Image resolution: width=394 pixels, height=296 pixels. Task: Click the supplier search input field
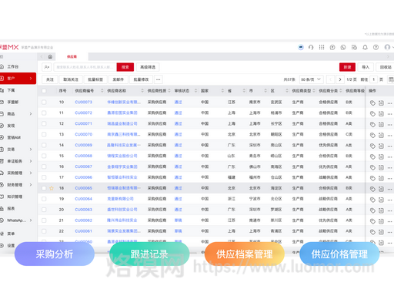coord(85,67)
